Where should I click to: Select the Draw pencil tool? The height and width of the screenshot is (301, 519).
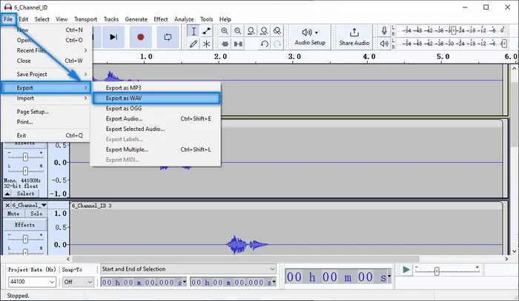click(193, 44)
